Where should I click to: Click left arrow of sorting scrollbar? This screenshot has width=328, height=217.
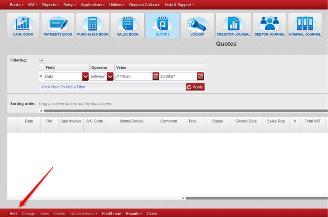coord(41,111)
